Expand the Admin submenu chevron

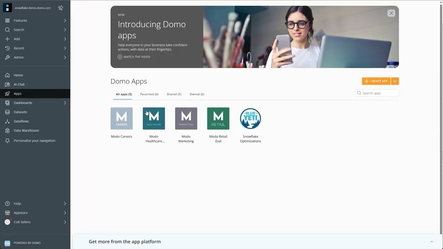click(x=65, y=57)
